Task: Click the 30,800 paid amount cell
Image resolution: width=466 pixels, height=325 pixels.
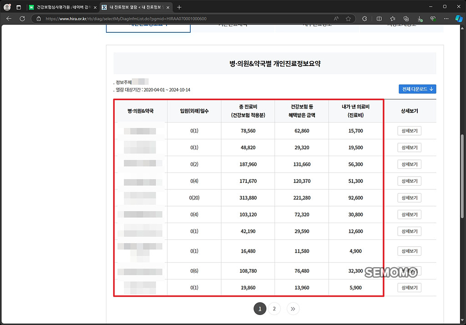Action: 355,214
